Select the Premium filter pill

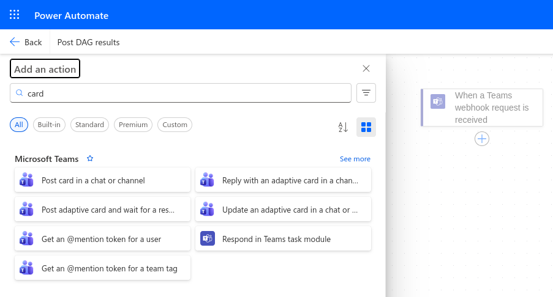click(x=133, y=125)
